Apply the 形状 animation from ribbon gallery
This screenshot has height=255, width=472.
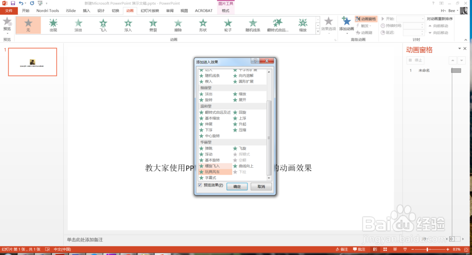pos(203,25)
